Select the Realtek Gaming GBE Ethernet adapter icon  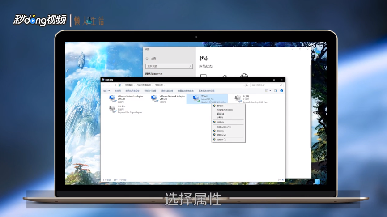[x=238, y=99]
